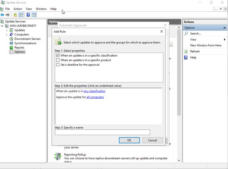The image size is (228, 169).
Task: Open the Help menu in menu bar
Action: (53, 9)
